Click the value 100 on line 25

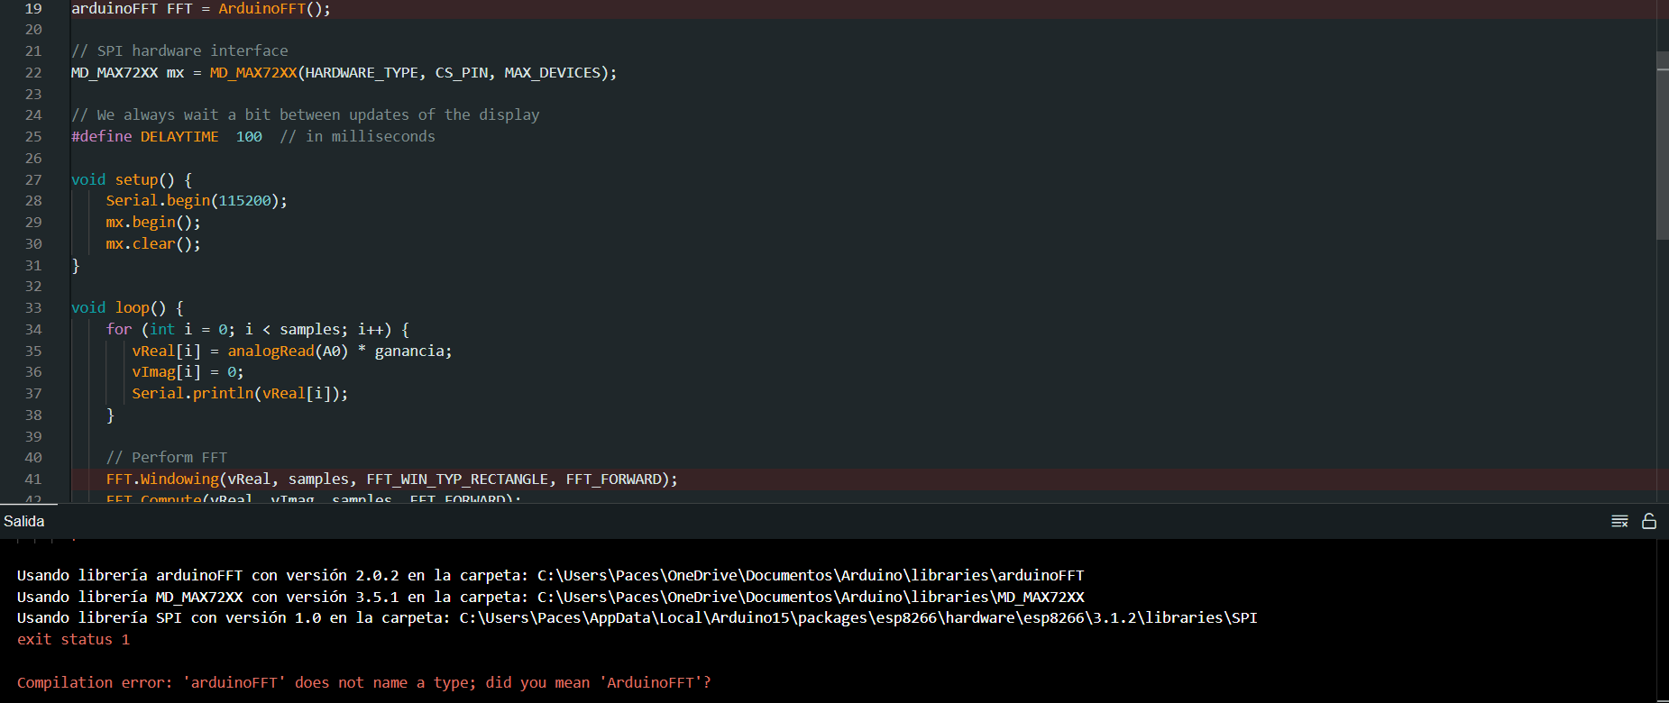point(249,136)
